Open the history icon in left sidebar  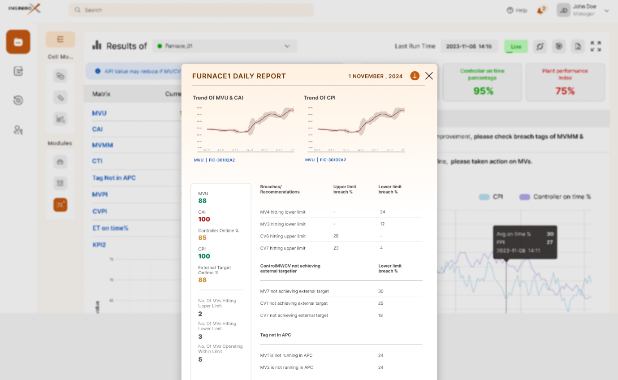[x=18, y=100]
